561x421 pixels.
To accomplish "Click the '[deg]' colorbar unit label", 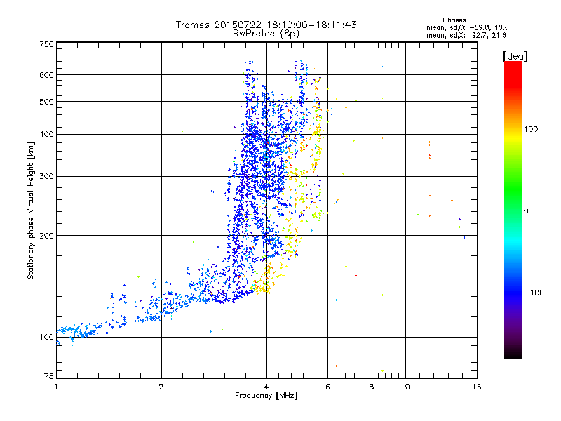I will pyautogui.click(x=515, y=56).
